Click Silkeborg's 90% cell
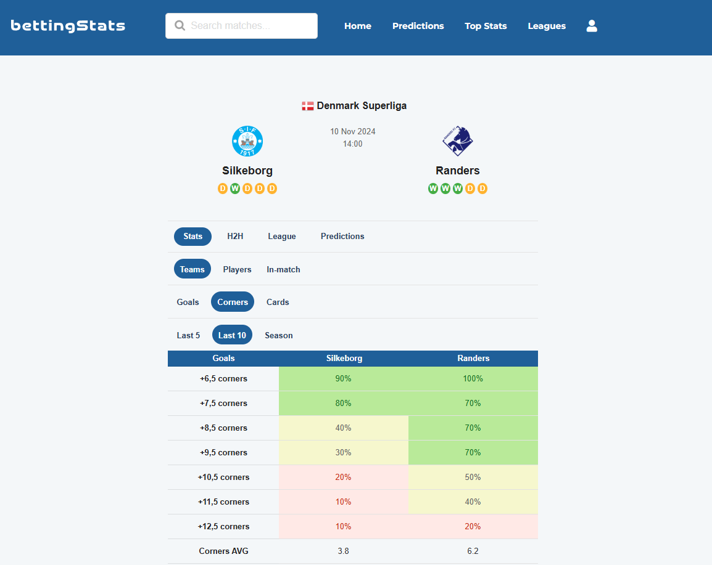 click(x=343, y=379)
